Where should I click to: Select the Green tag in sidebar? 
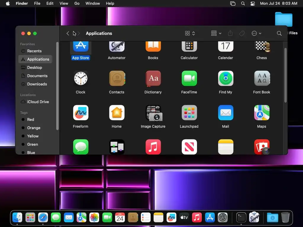tap(35, 144)
